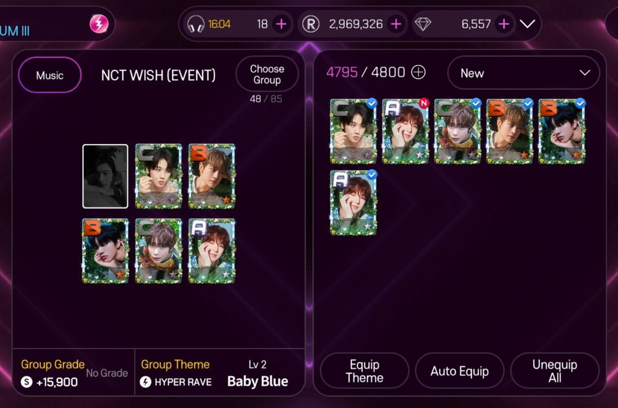Click the diamond gem icon

pos(423,25)
